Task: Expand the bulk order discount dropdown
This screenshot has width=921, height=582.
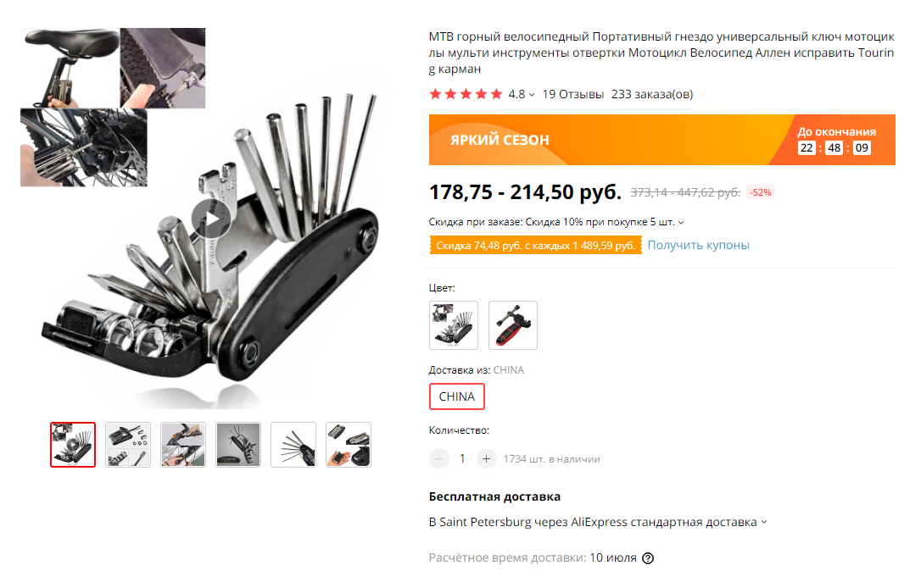Action: [x=681, y=222]
